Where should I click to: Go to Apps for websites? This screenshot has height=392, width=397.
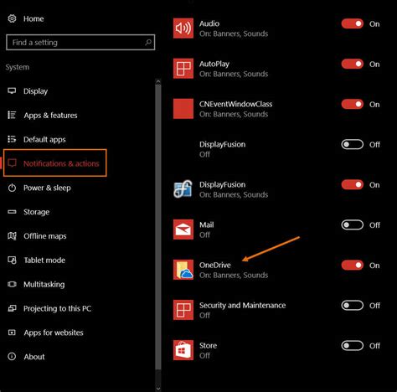54,333
